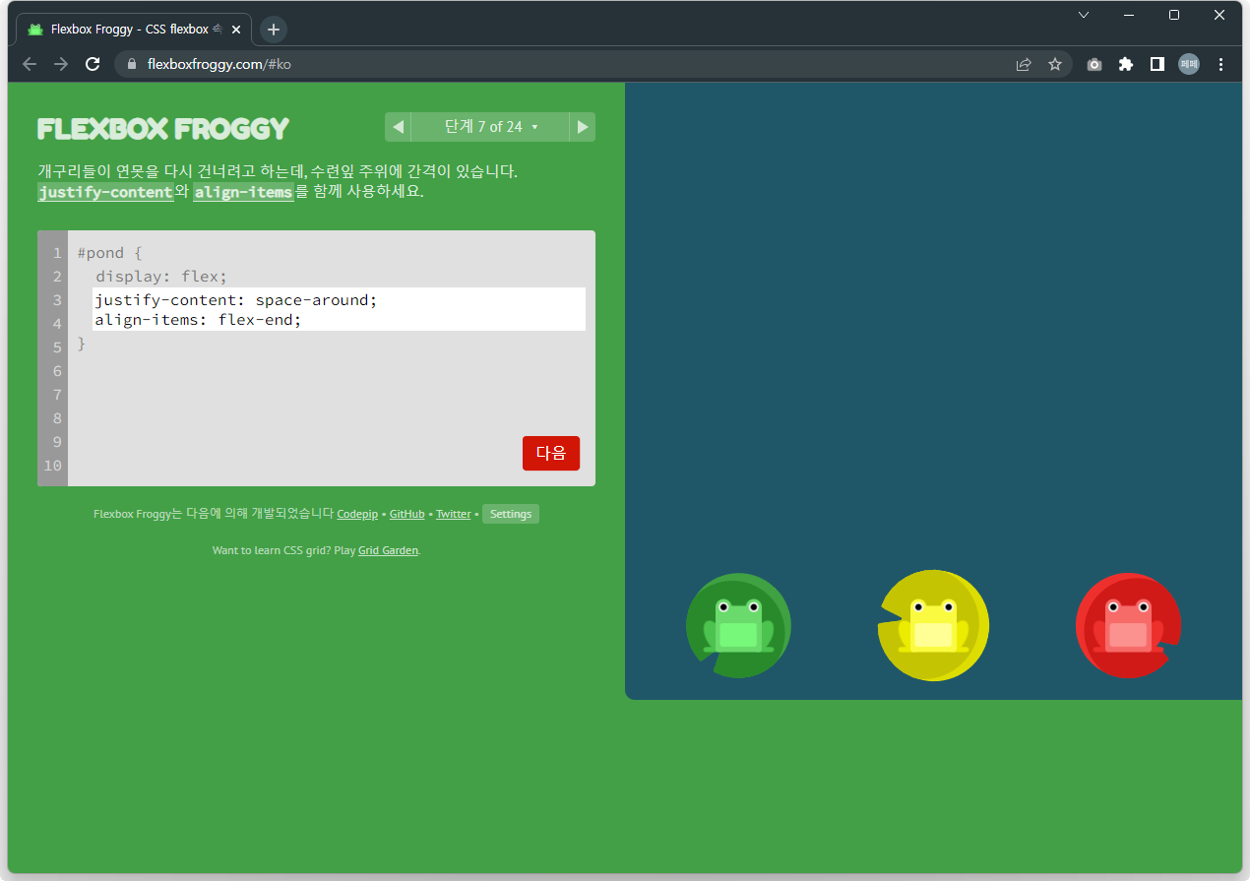Click the browser back button

(30, 64)
